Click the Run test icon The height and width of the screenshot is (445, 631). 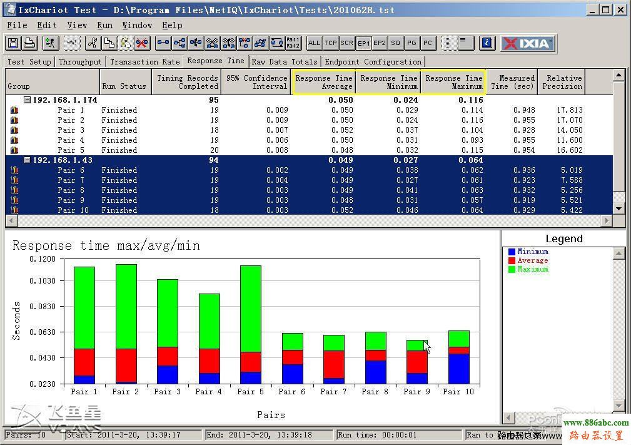coord(51,43)
